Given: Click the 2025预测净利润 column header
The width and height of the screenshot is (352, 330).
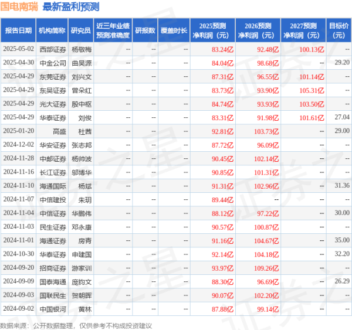Looking at the screenshot, I should pyautogui.click(x=212, y=30).
